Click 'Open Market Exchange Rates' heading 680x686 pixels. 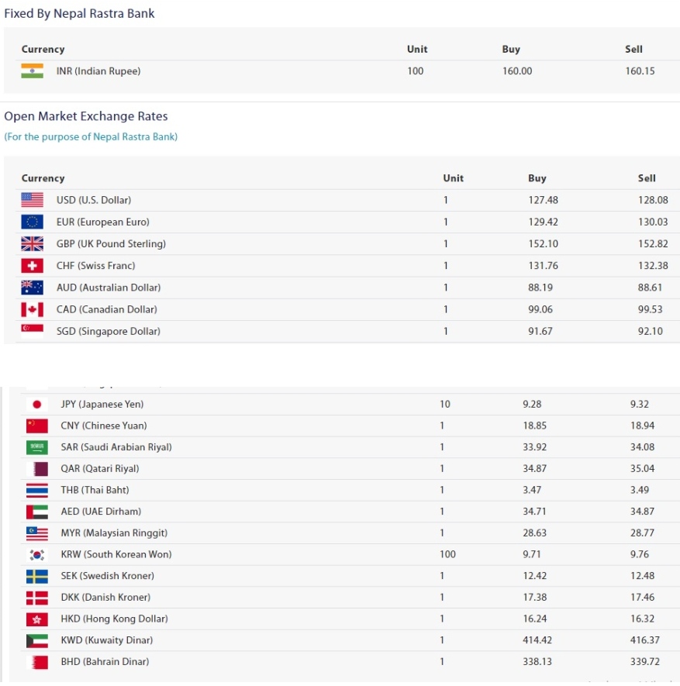pos(86,116)
